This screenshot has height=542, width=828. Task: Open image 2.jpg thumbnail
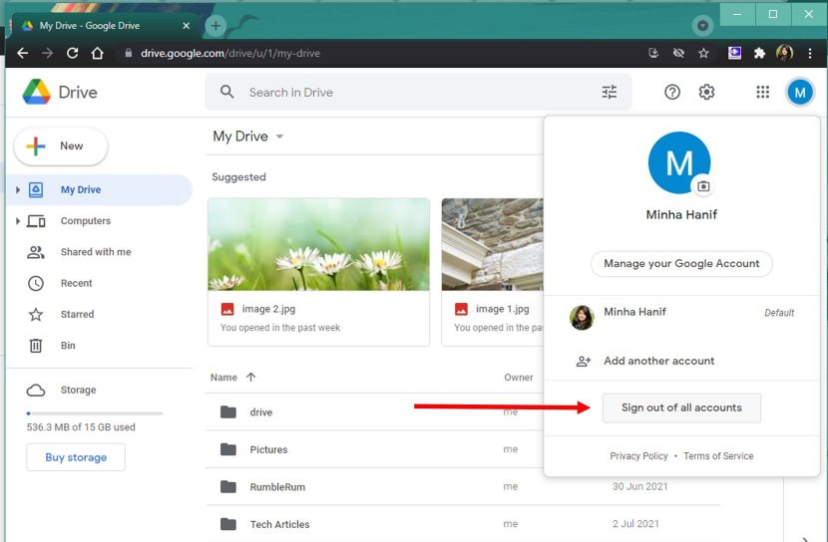(318, 244)
